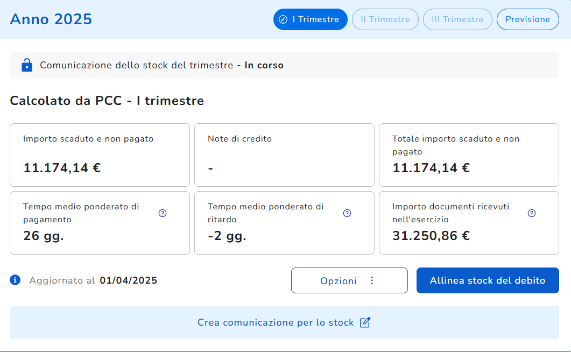
Task: Select the I Trimestre tab label
Action: [x=315, y=19]
